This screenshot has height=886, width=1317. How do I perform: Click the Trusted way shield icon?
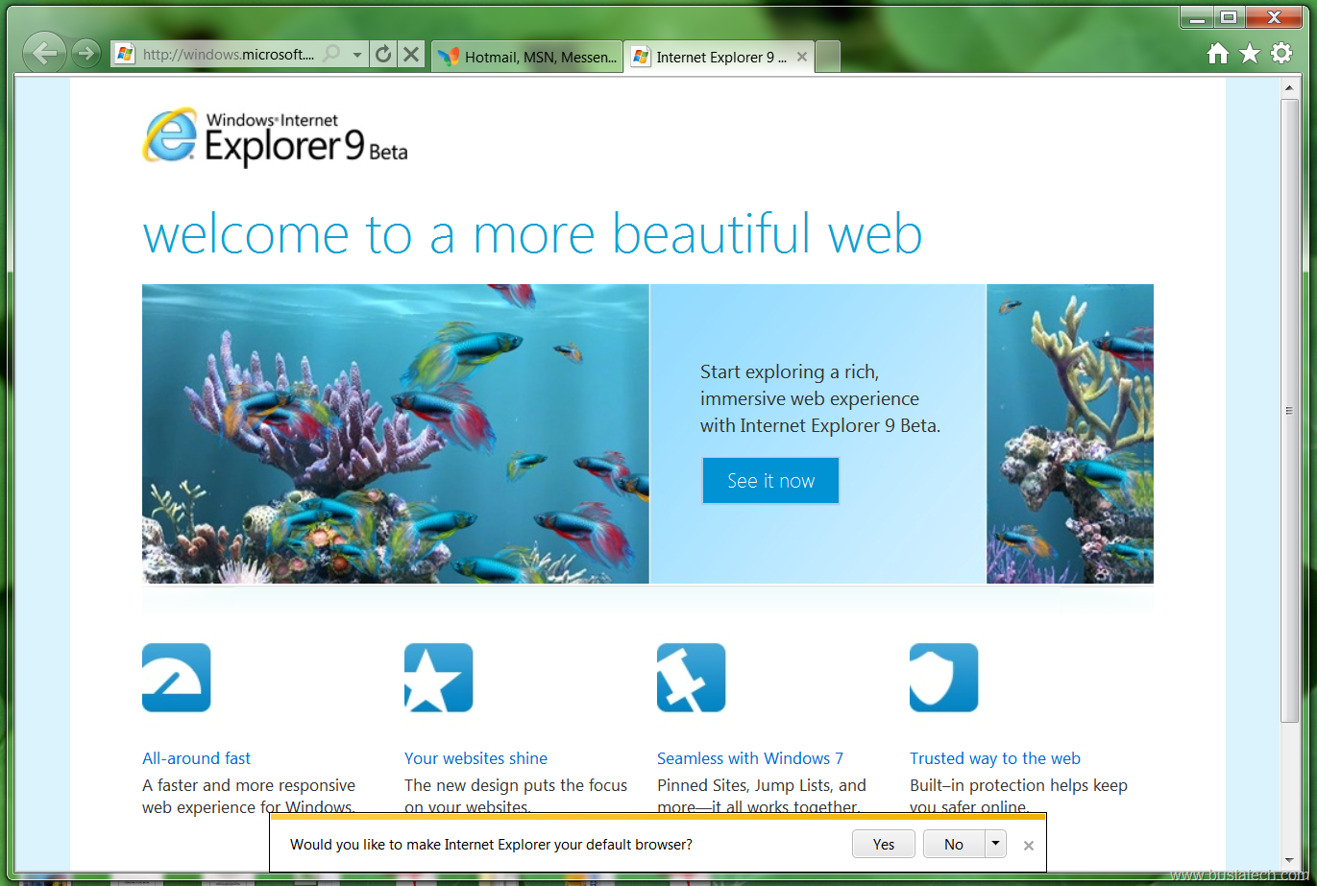coord(943,677)
